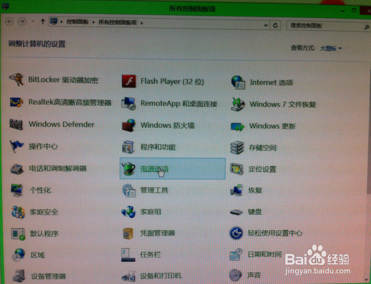
Task: Open the Internet 选项 globe icon
Action: click(238, 82)
